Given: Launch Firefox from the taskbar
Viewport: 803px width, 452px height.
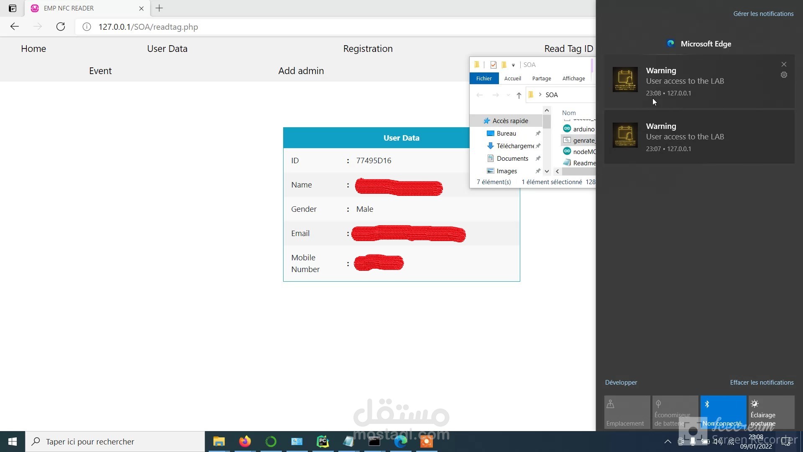Looking at the screenshot, I should 245,442.
